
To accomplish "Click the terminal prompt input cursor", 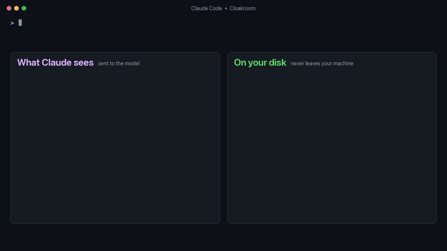I will click(x=20, y=23).
